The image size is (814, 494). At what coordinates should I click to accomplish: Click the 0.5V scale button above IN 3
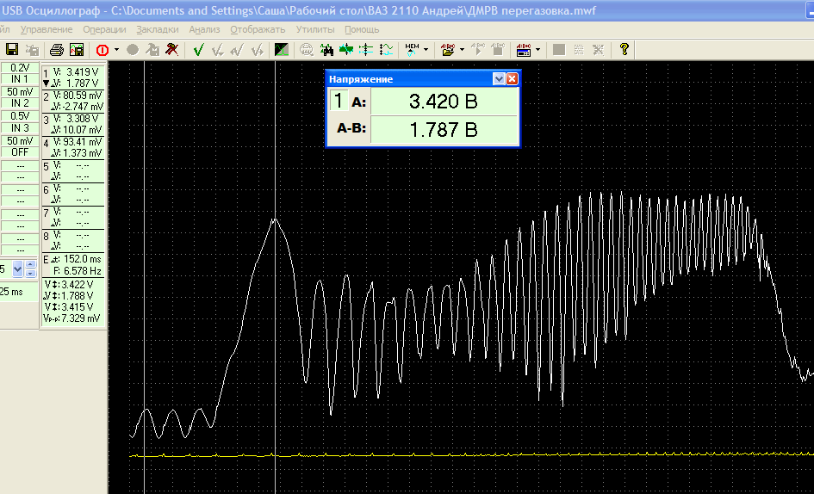20,116
